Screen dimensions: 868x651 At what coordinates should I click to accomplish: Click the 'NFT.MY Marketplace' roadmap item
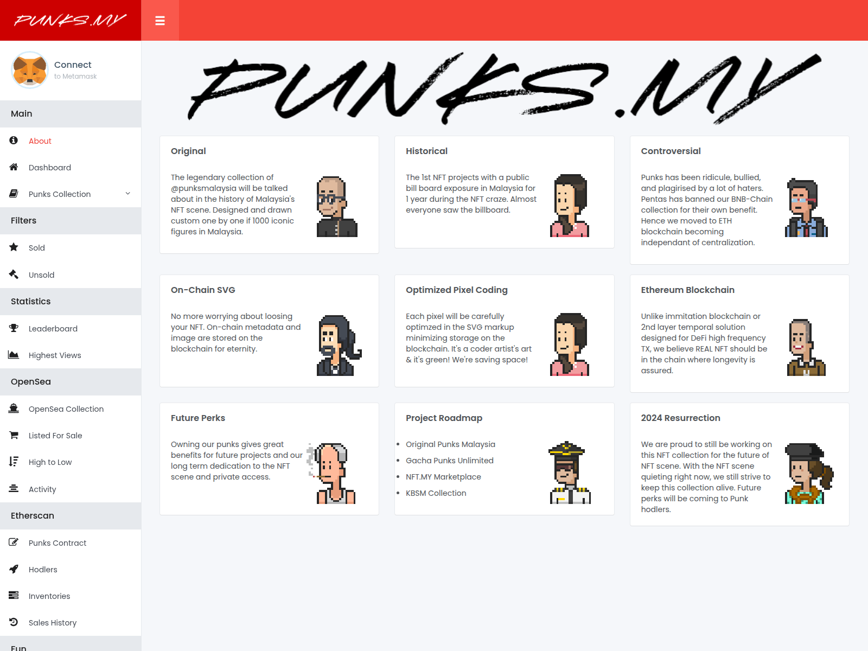click(443, 477)
